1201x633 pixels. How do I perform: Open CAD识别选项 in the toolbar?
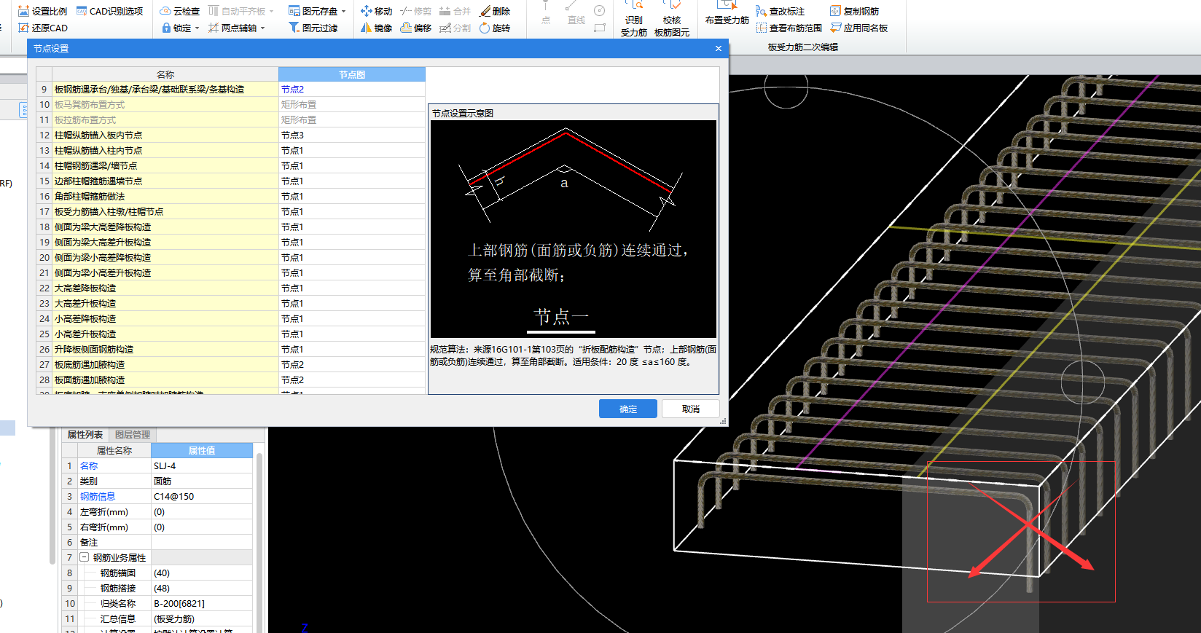pos(110,11)
